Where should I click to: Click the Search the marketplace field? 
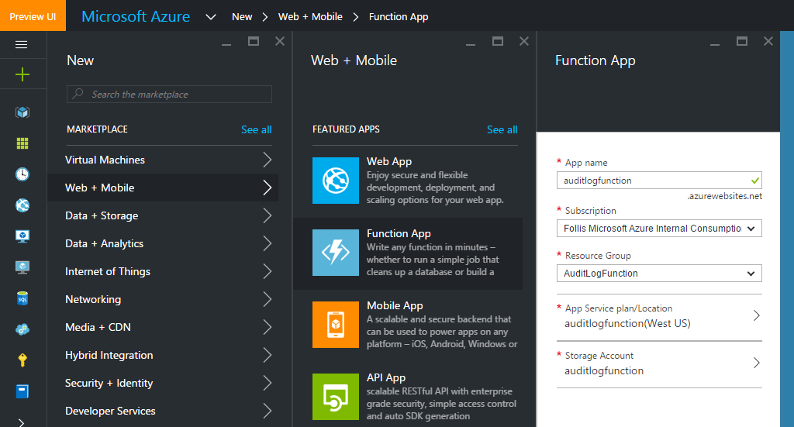[169, 94]
